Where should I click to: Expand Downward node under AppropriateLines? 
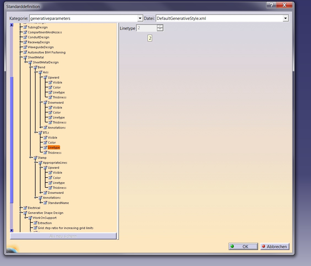click(x=40, y=193)
